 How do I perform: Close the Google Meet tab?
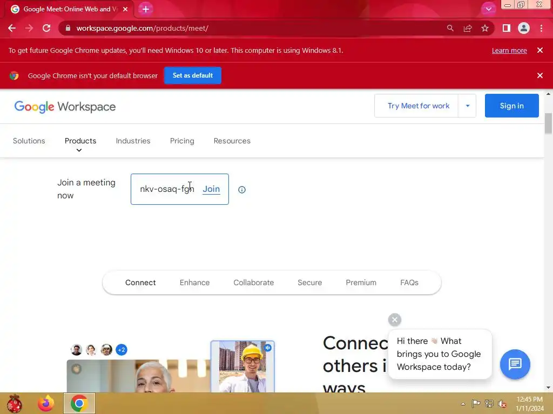pyautogui.click(x=125, y=9)
